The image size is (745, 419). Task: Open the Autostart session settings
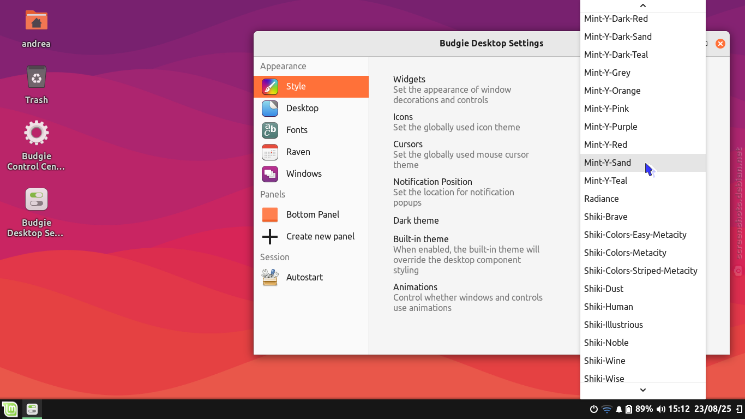point(311,277)
